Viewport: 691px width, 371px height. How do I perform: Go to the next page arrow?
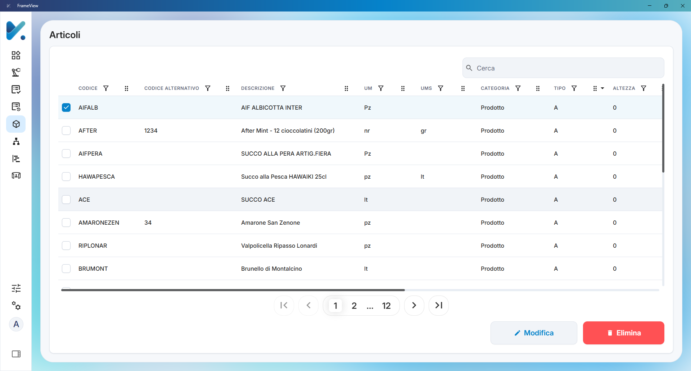tap(414, 306)
